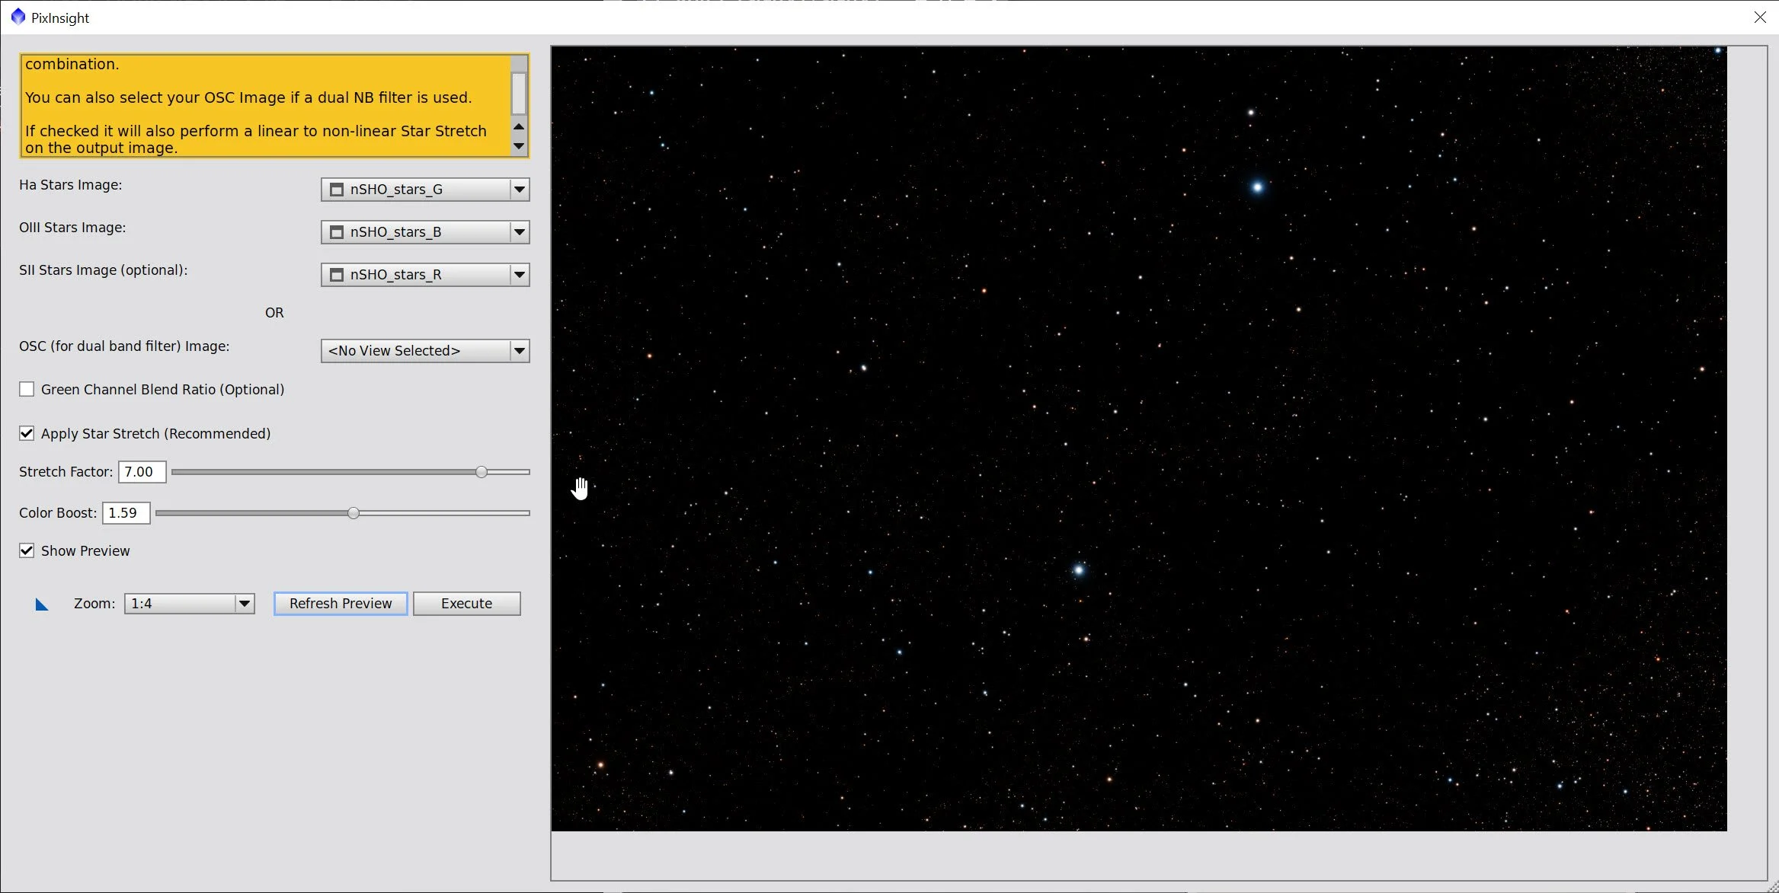Click the view icon in the nSHO_stars_B selector
Viewport: 1779px width, 893px height.
click(x=337, y=232)
